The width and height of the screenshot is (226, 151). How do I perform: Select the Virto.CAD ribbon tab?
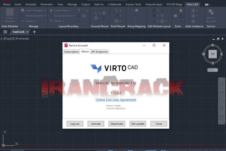coord(192,4)
